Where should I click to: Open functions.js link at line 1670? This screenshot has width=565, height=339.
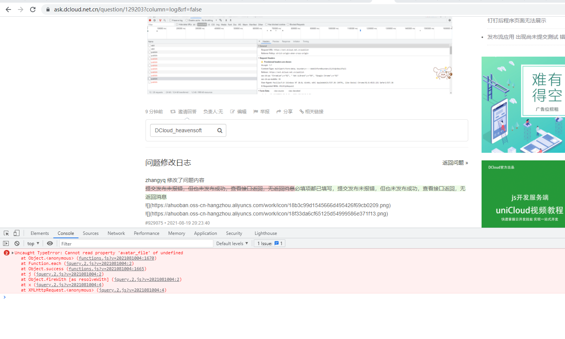click(x=116, y=258)
